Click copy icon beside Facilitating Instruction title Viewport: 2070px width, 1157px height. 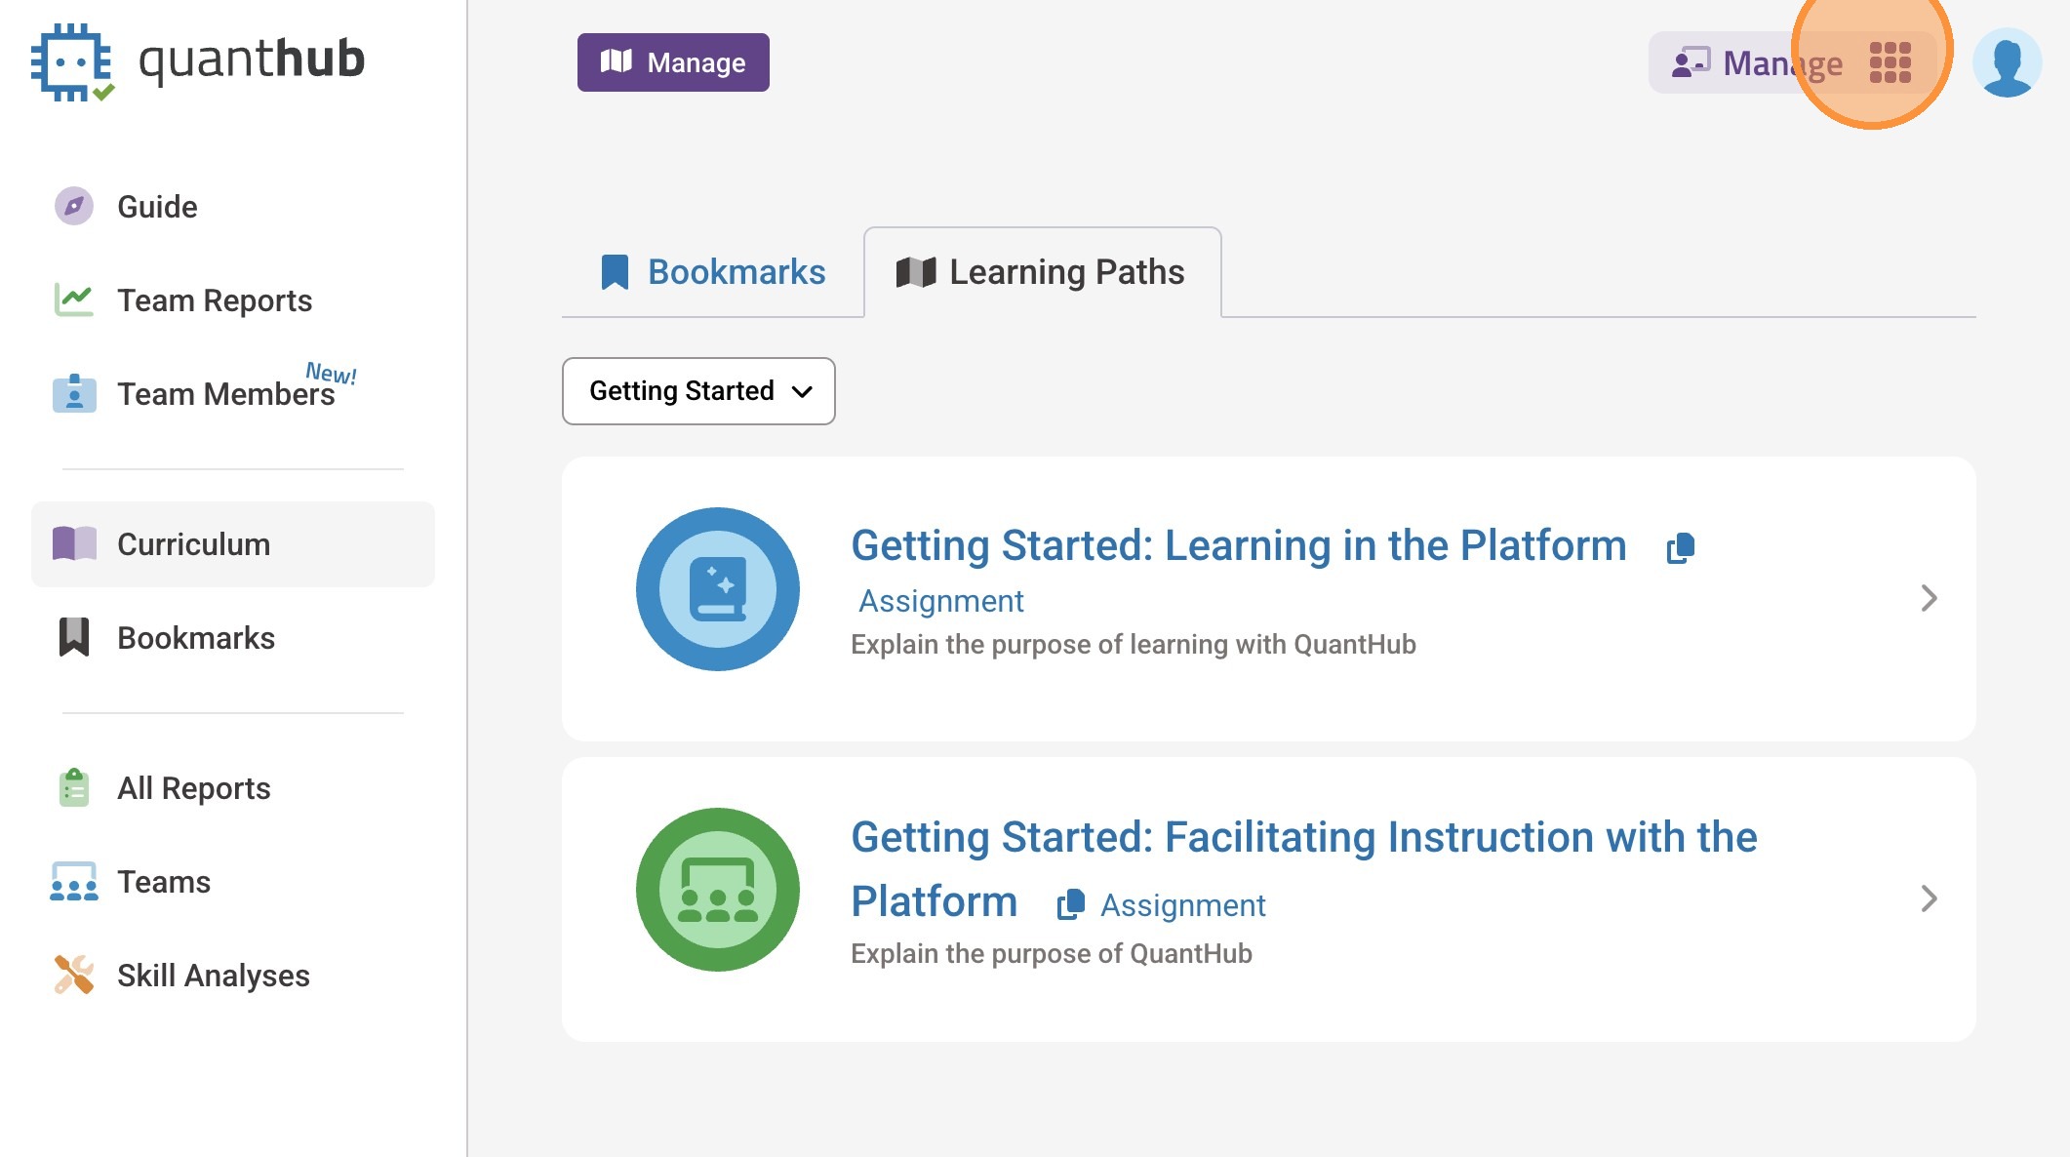[1070, 904]
